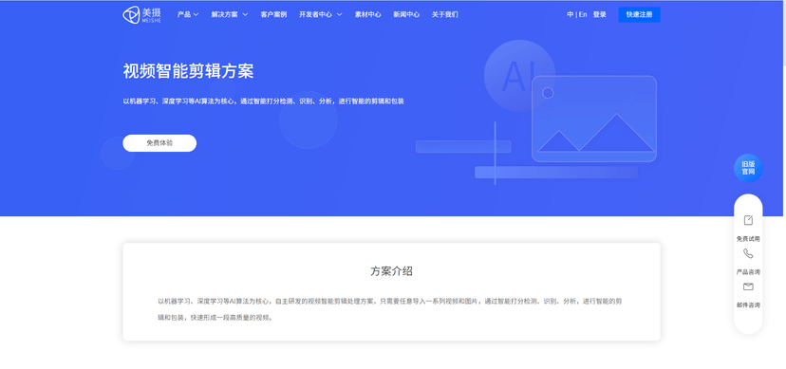
Task: Click the 视频智能剪辑方案 heading
Action: click(x=189, y=71)
